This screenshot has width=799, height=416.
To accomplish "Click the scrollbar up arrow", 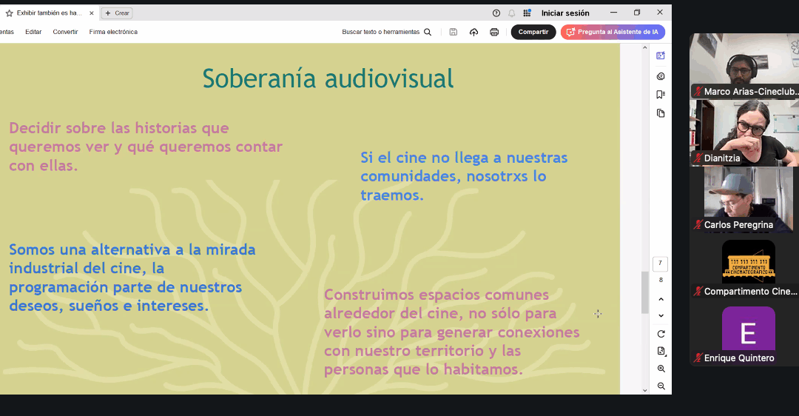I will [644, 47].
